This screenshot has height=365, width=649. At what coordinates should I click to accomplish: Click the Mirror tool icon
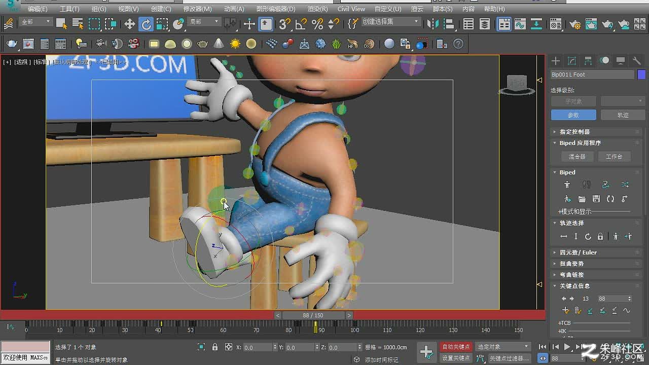coord(432,24)
